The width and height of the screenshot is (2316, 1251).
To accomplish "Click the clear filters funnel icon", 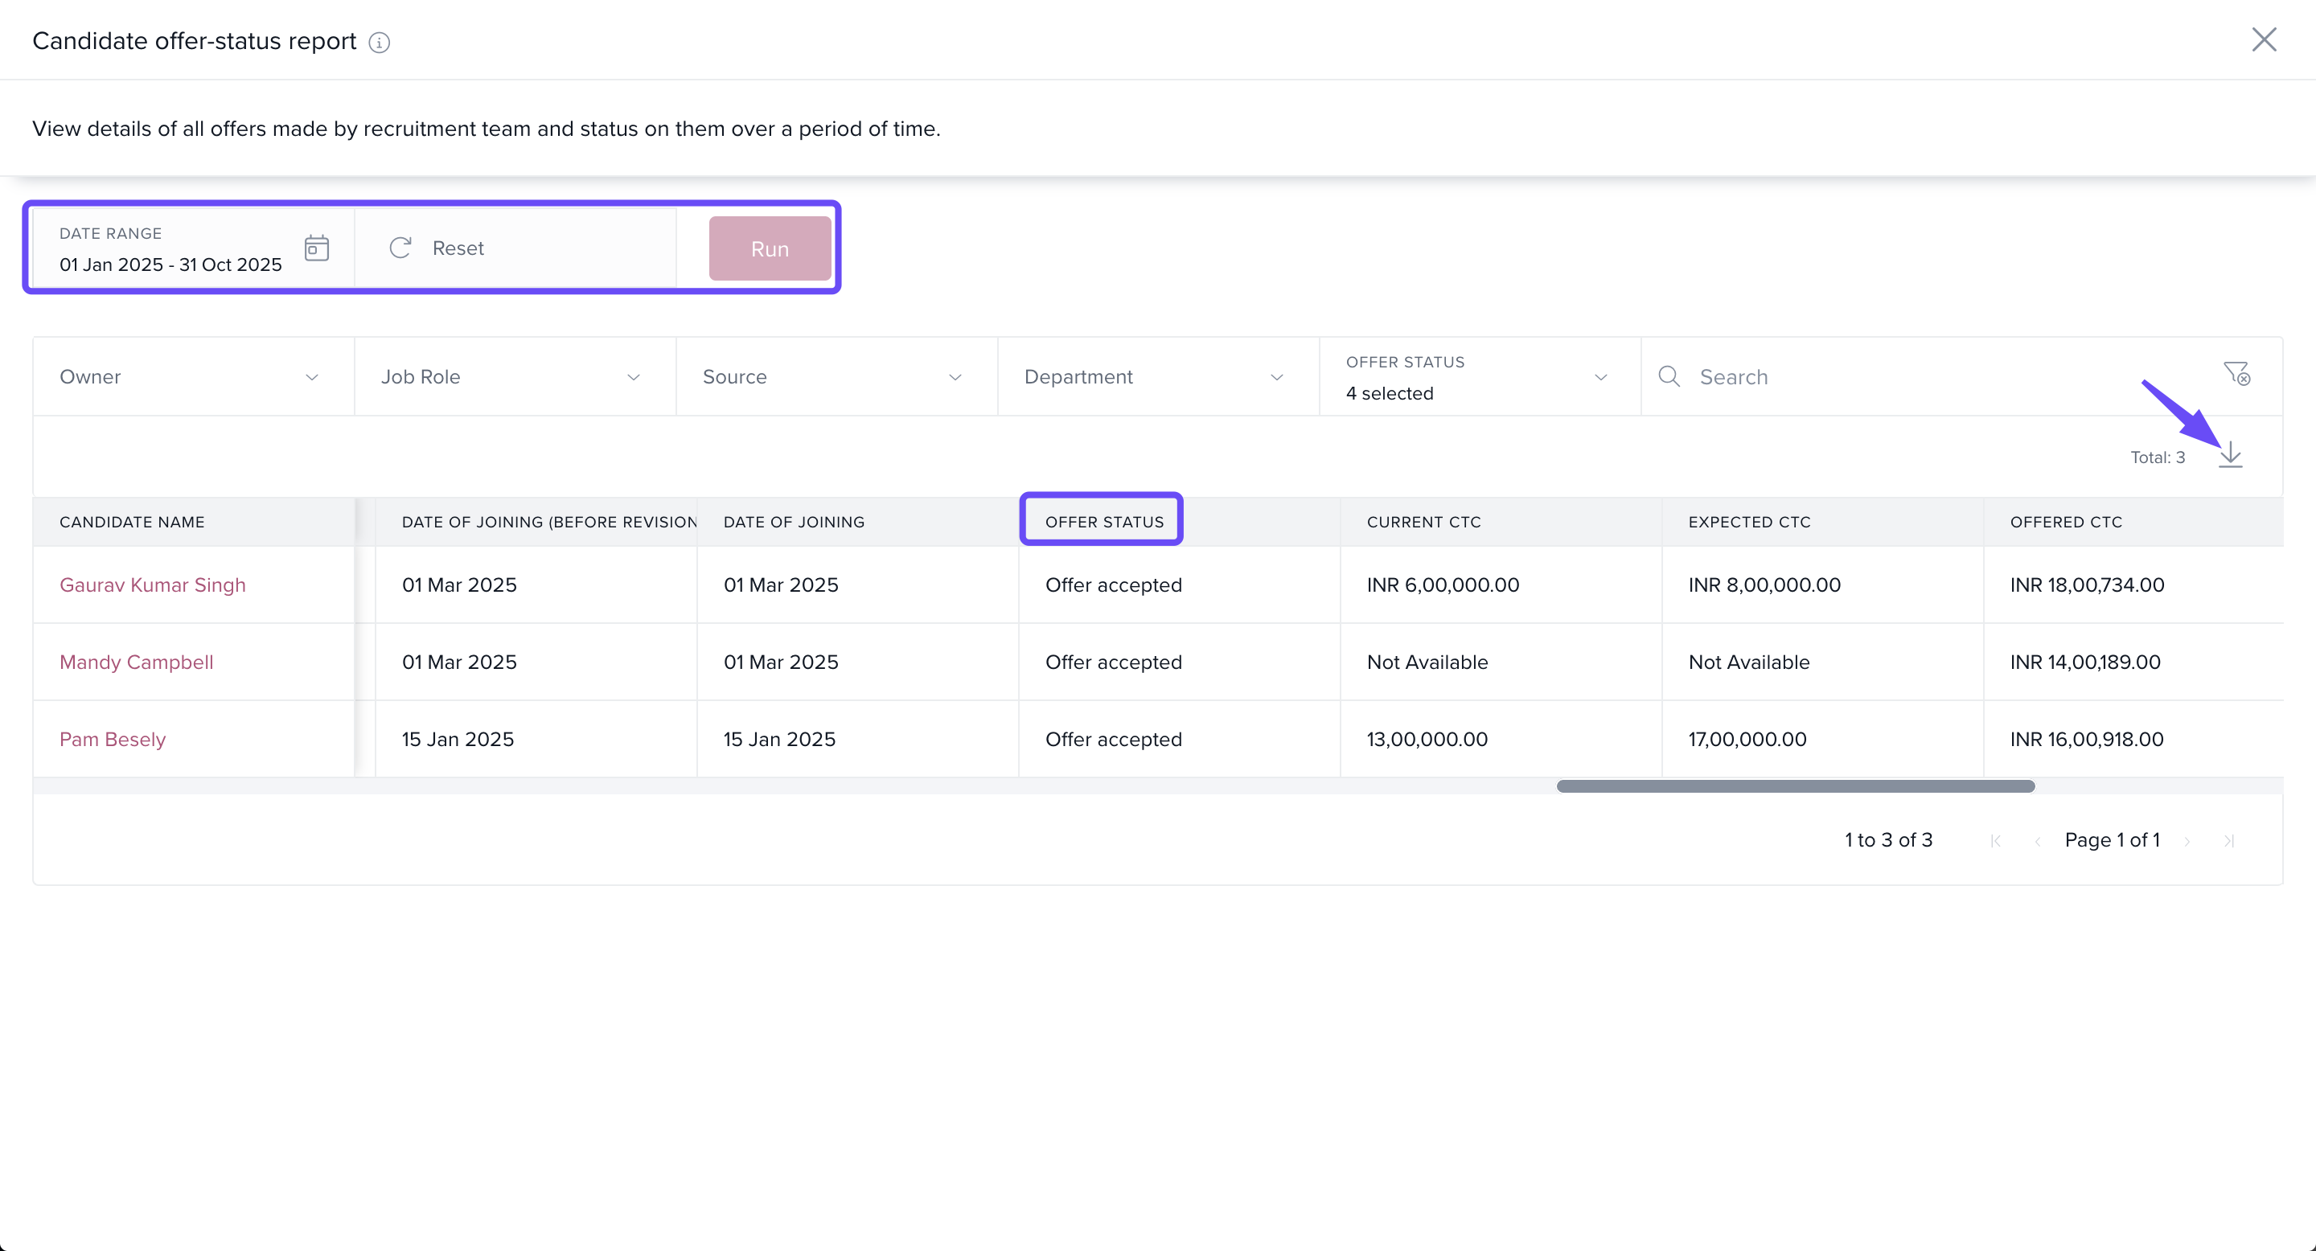I will [2237, 373].
